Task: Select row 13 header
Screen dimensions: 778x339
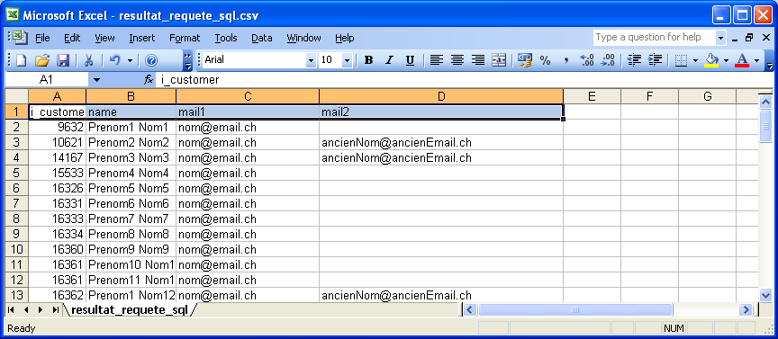Action: coord(16,295)
